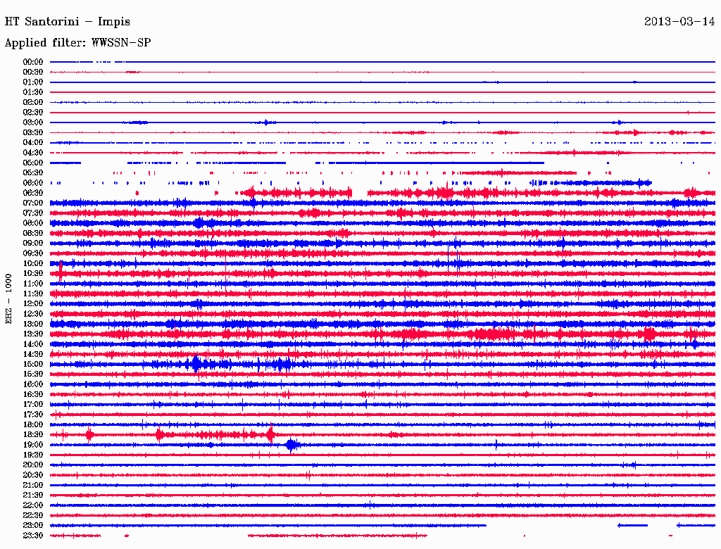Select the 18:00 time label

(33, 425)
